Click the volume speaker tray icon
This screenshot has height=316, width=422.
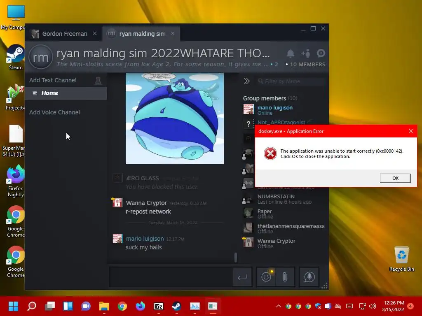373,306
